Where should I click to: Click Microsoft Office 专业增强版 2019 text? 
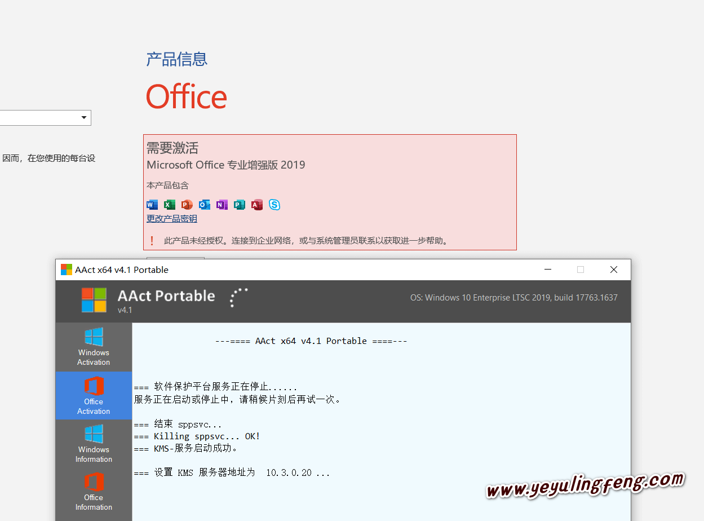click(x=226, y=165)
